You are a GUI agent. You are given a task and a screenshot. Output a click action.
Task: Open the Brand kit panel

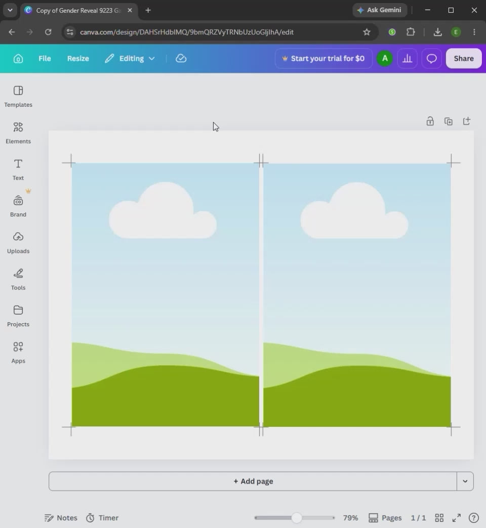click(18, 206)
